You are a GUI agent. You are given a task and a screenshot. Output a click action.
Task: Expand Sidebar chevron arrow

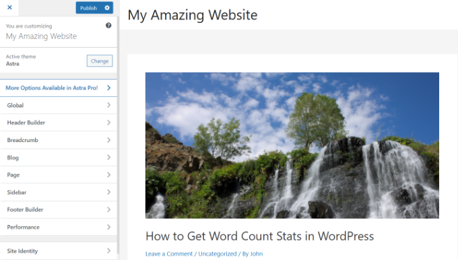(x=108, y=192)
